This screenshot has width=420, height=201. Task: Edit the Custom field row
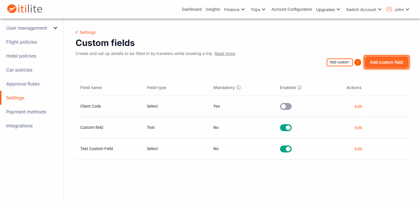click(x=358, y=128)
